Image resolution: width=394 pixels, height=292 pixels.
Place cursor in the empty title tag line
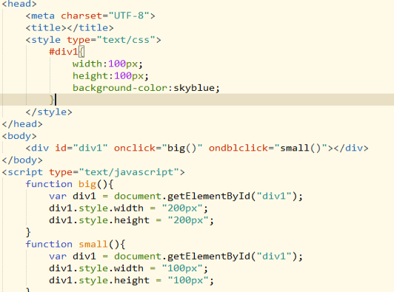70,28
